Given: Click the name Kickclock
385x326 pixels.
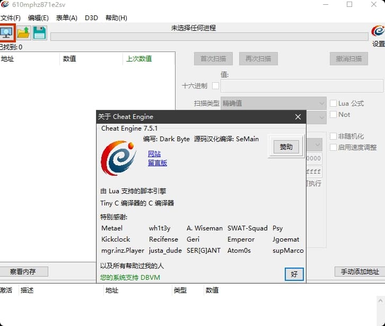Looking at the screenshot, I should pos(116,239).
